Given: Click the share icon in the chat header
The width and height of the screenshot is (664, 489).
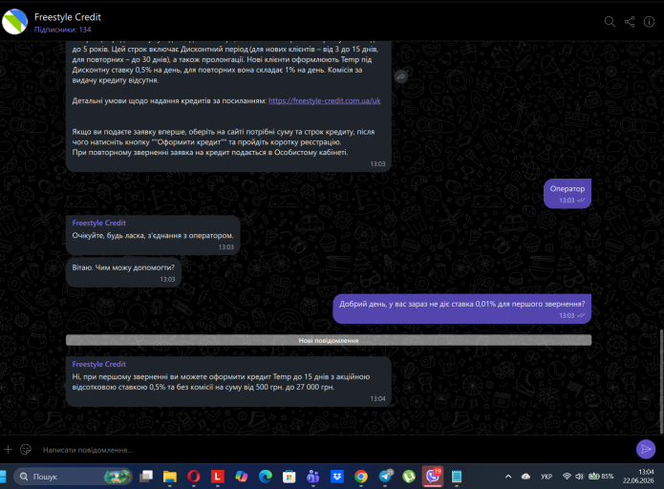Looking at the screenshot, I should tap(630, 22).
